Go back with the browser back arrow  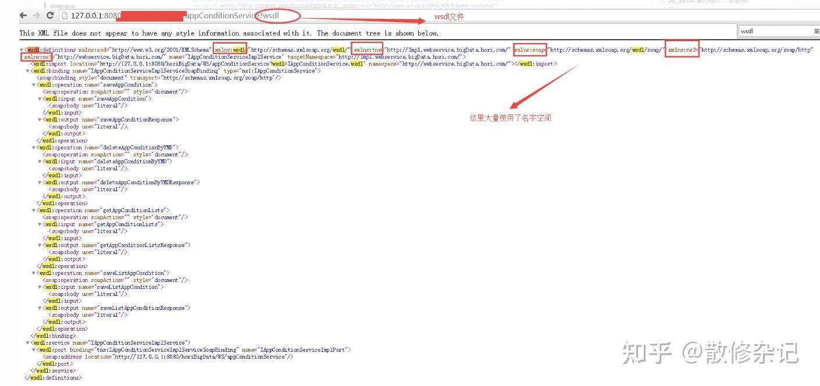(23, 16)
